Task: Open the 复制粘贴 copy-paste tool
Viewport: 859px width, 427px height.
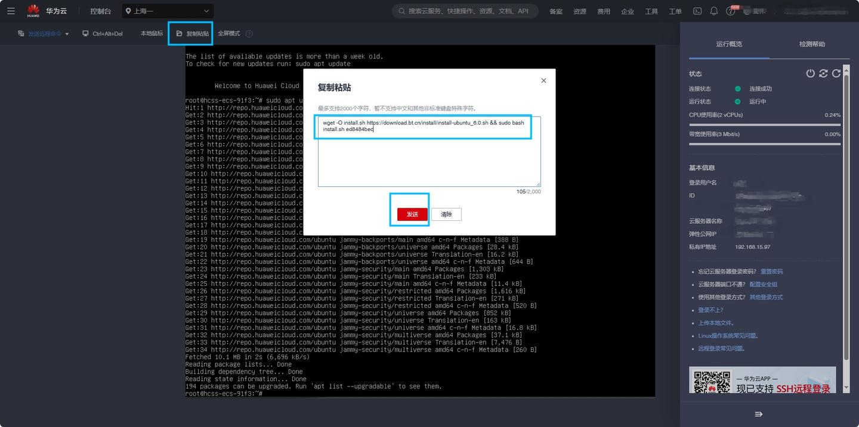Action: coord(192,34)
